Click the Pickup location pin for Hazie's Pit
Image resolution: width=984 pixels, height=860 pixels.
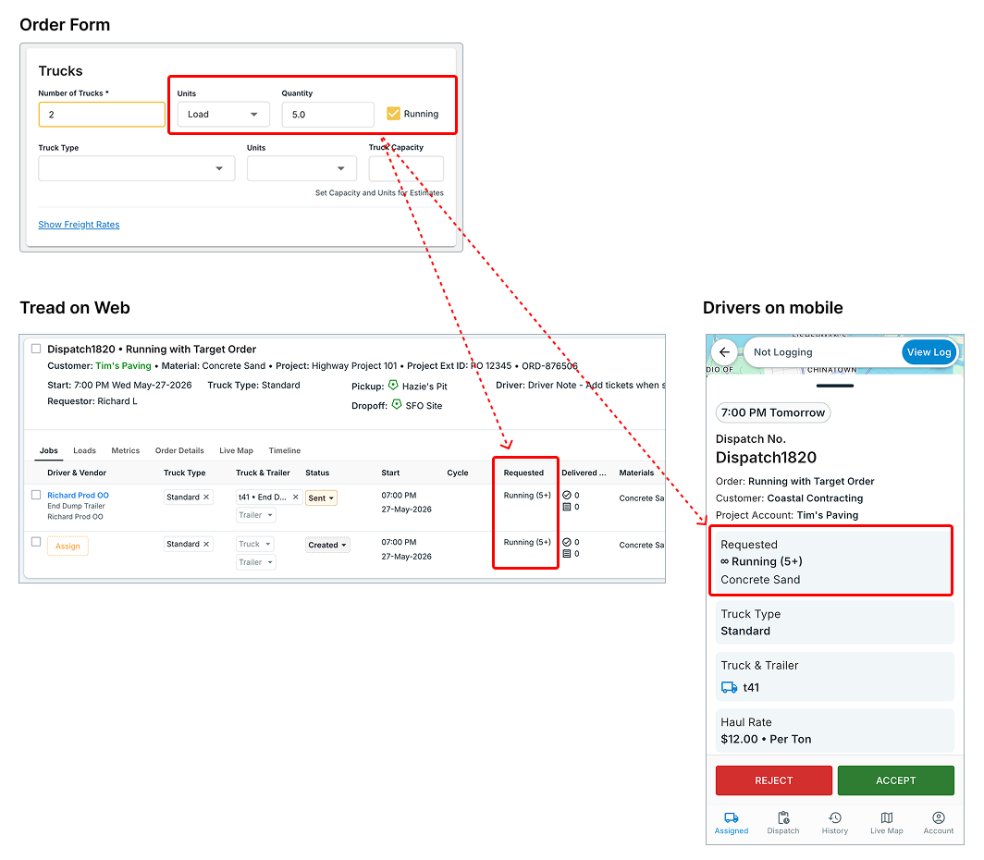click(x=393, y=385)
